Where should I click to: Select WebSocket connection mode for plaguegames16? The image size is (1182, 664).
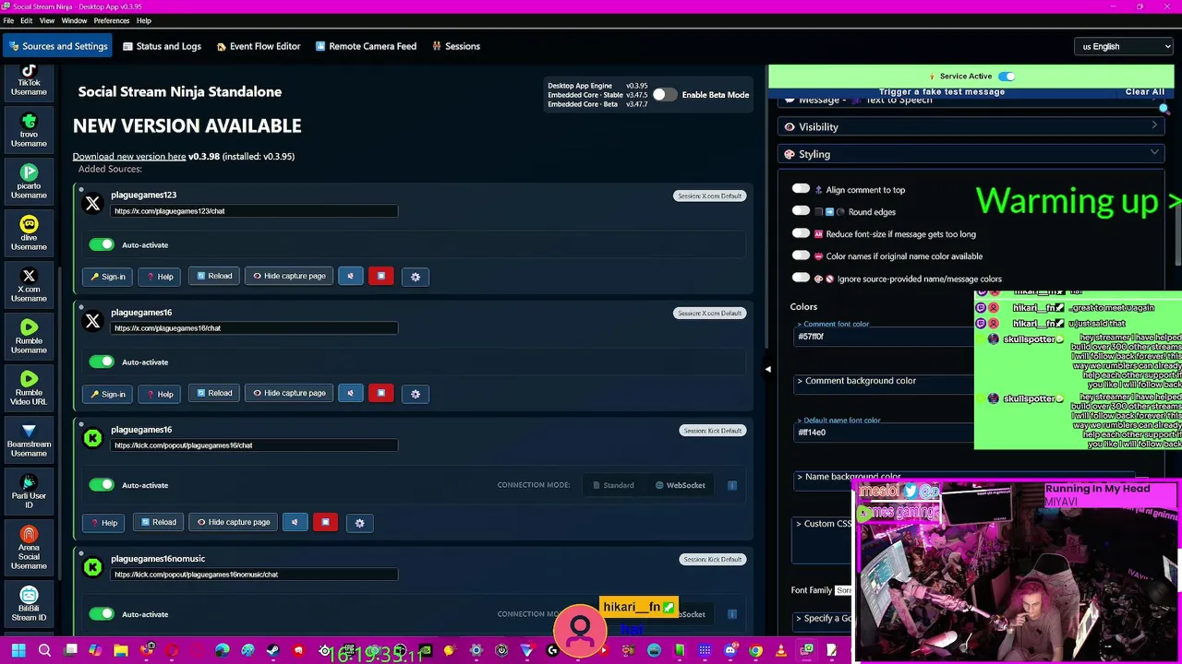[x=681, y=485]
